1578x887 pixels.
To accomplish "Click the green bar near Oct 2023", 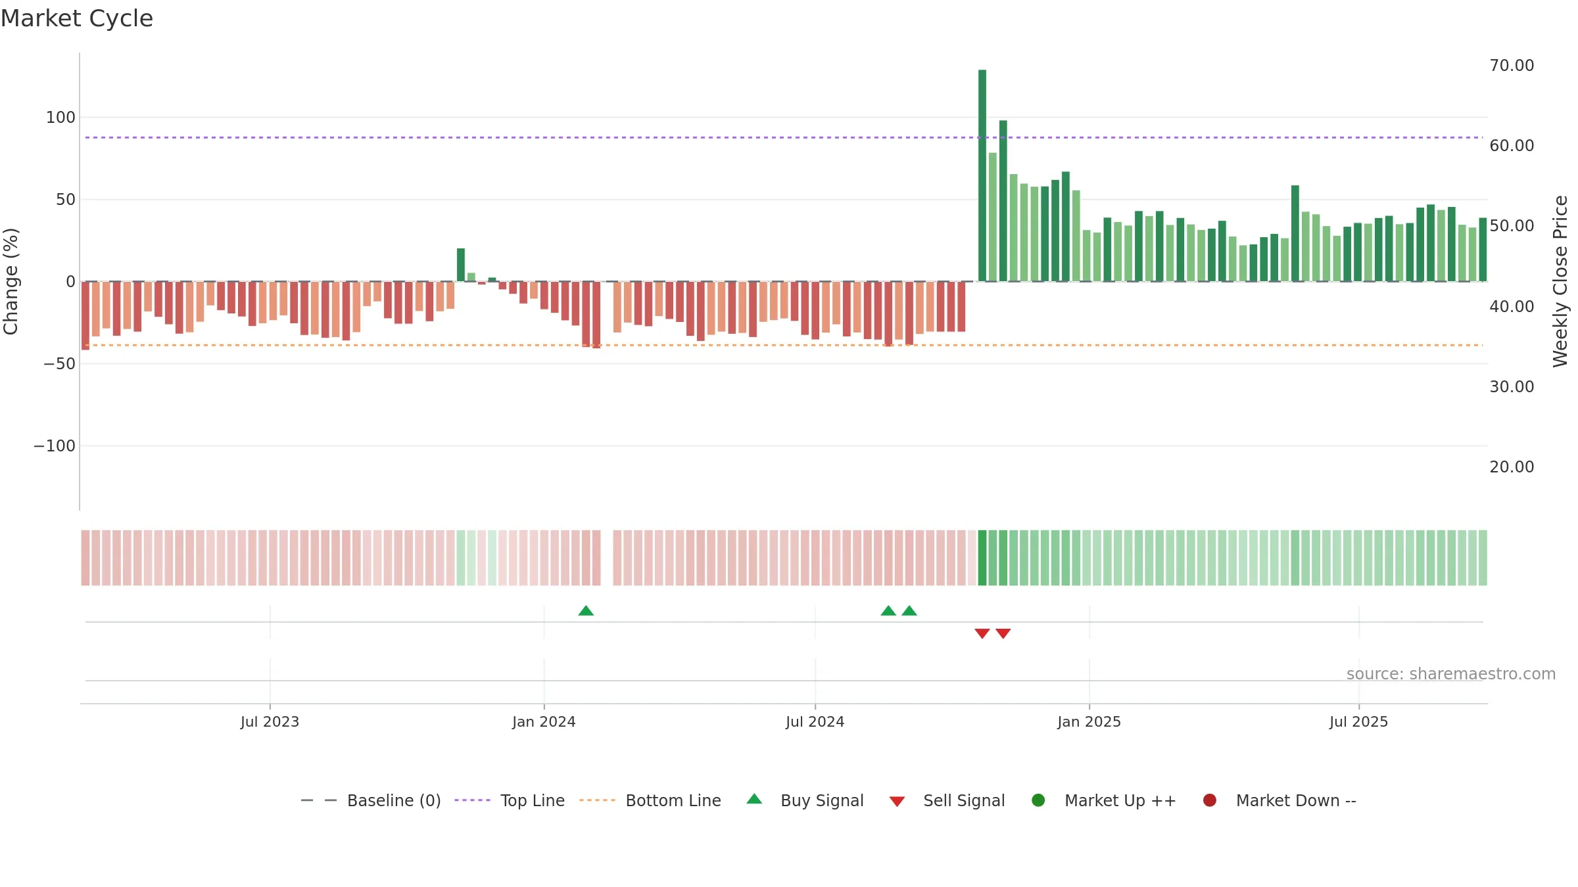I will coord(461,265).
